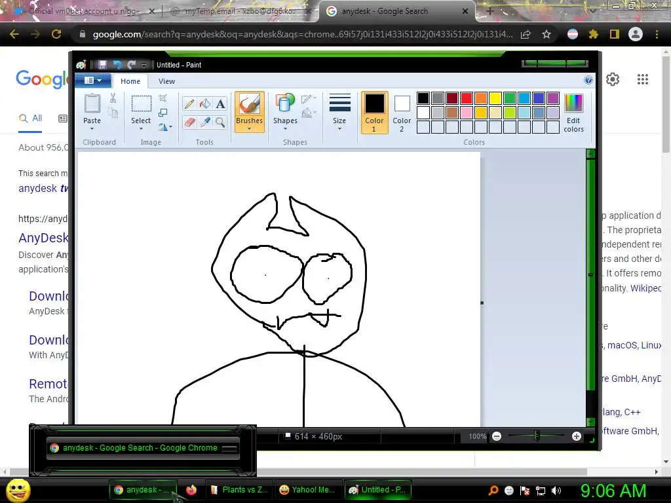Click the volume speaker tray icon
Image resolution: width=671 pixels, height=503 pixels.
(556, 491)
